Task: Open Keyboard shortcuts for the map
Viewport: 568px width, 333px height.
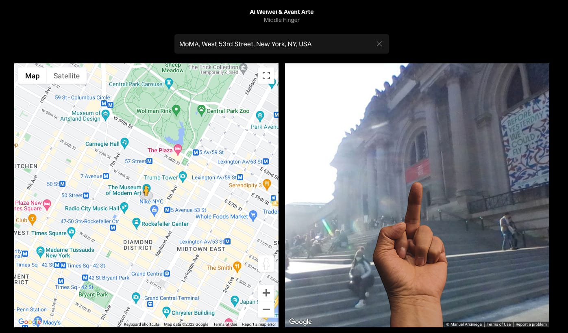Action: [141, 324]
